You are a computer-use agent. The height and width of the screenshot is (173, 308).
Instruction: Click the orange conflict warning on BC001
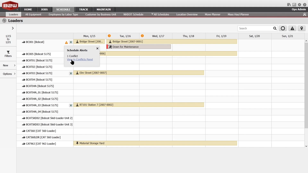point(67,42)
